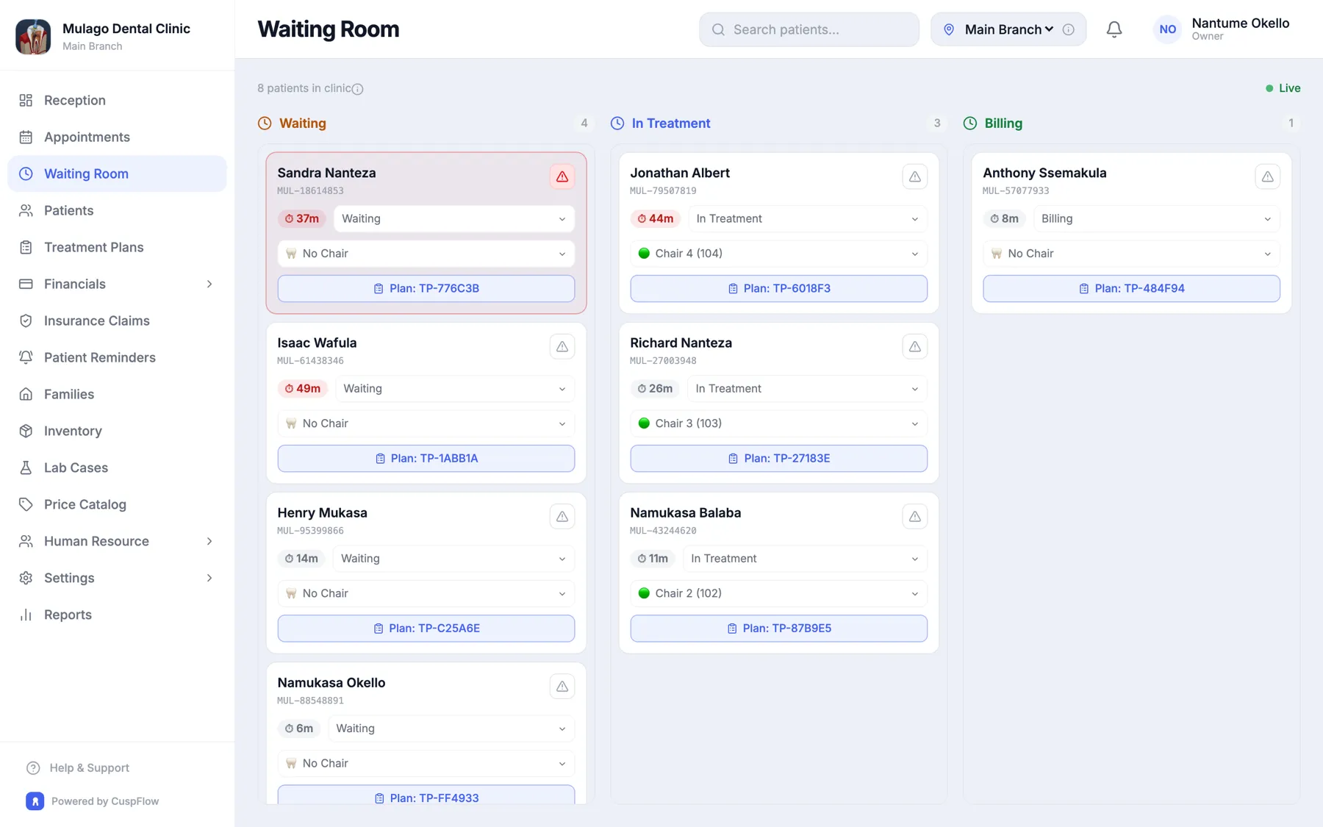Toggle the alert triangle on Isaac Wafula's card

[x=562, y=346]
